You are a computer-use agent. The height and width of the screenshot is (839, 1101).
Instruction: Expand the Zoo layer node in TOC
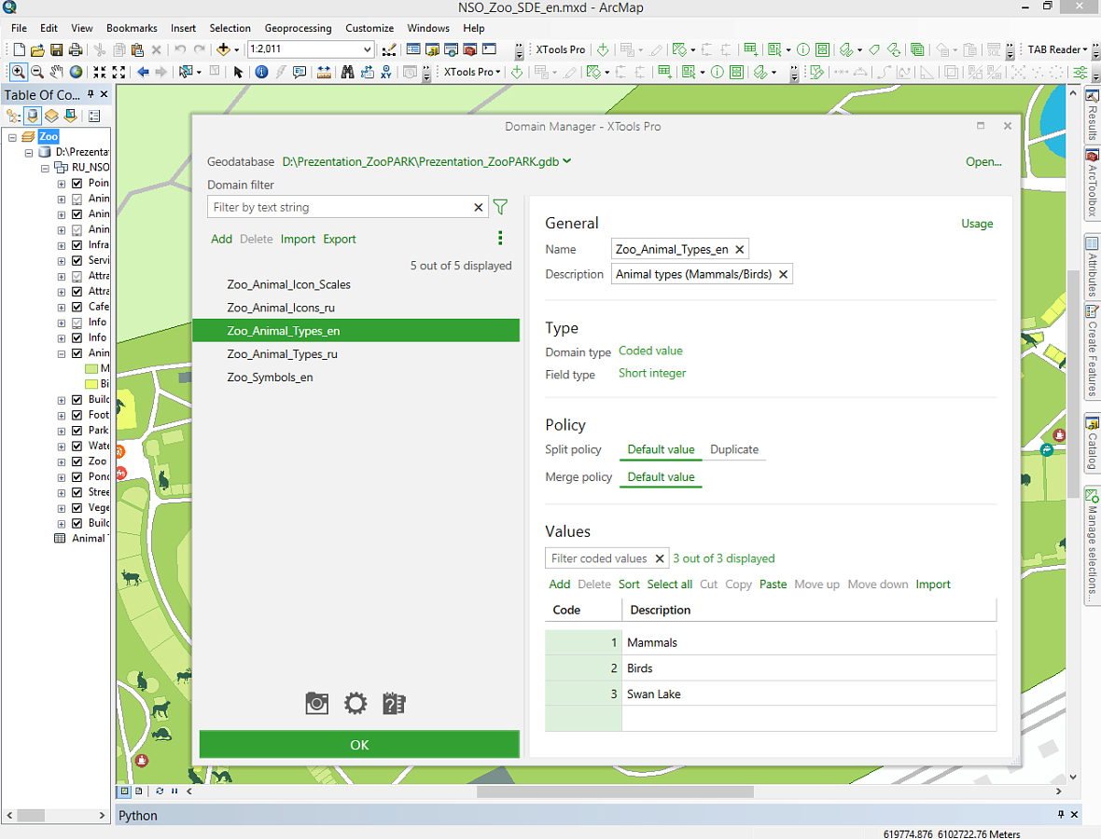61,461
